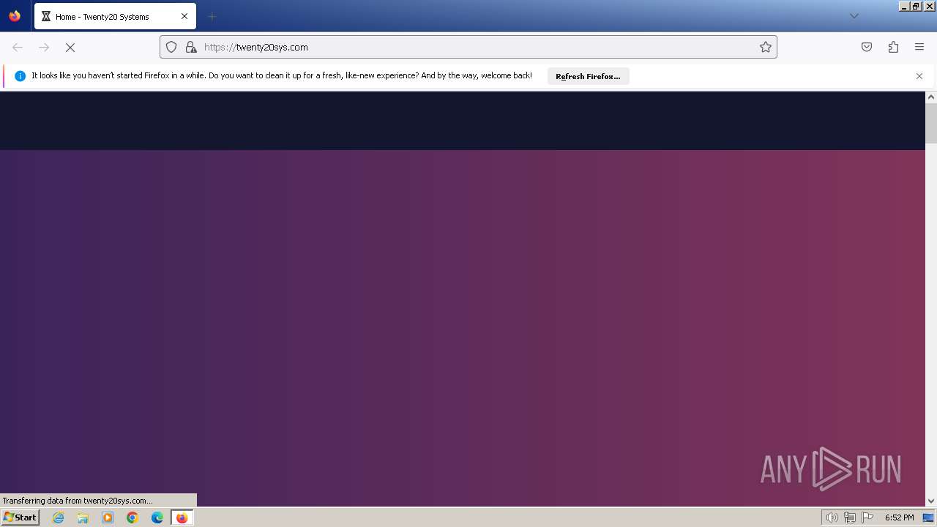Open the media player from the taskbar

tap(108, 517)
